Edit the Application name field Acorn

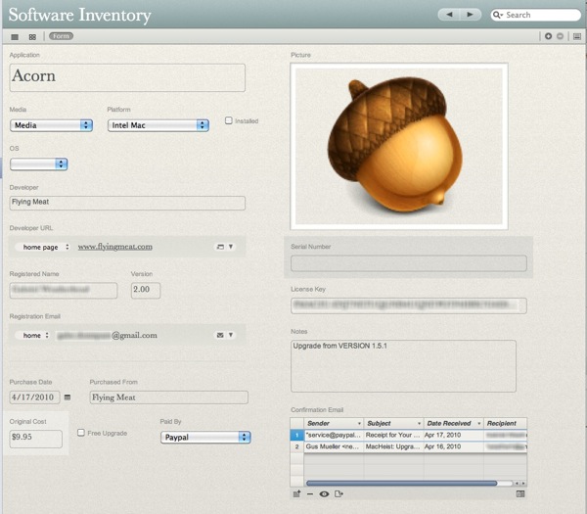127,77
